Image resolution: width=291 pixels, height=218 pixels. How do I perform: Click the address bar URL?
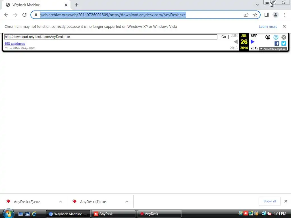coord(113,15)
